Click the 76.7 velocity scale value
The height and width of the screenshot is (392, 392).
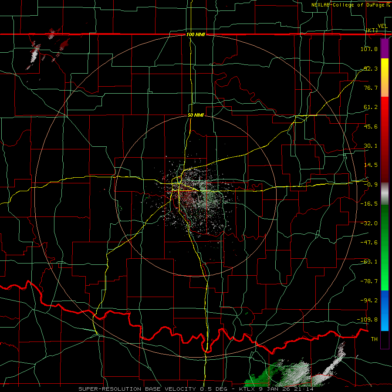371,88
